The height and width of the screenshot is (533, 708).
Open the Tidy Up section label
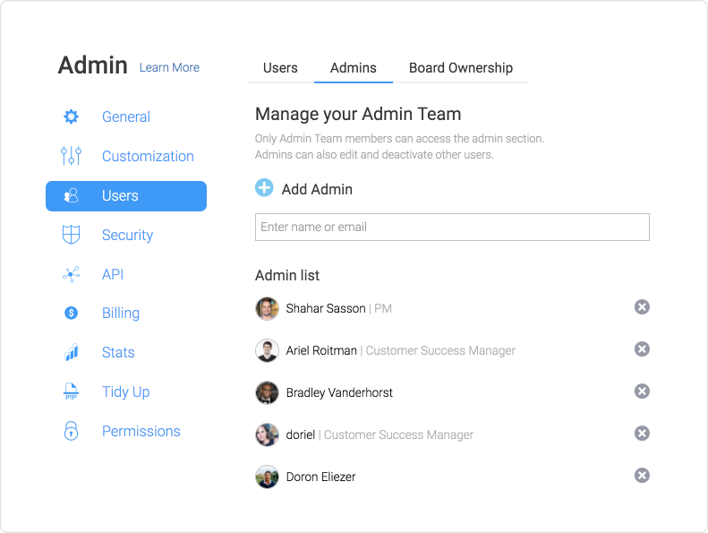(x=125, y=392)
